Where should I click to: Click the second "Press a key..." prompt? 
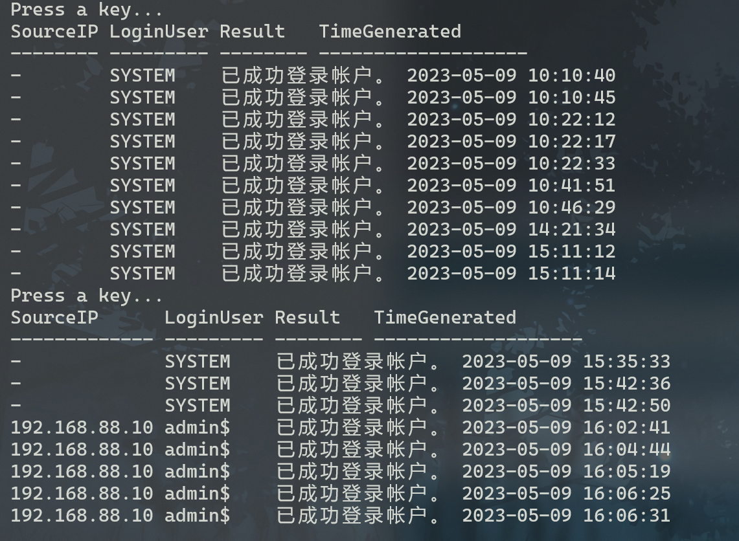pyautogui.click(x=87, y=296)
